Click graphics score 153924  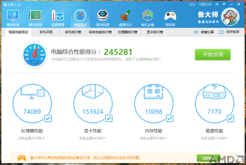click(93, 112)
